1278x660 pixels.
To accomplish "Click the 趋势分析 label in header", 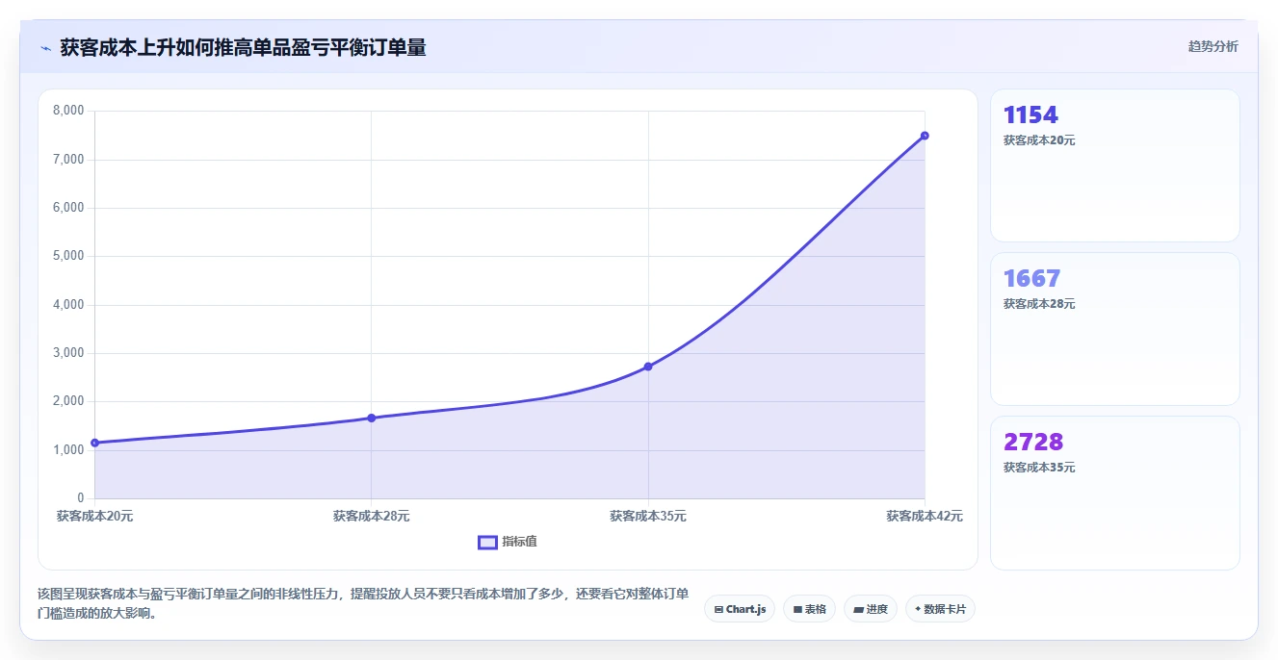I will [1213, 46].
